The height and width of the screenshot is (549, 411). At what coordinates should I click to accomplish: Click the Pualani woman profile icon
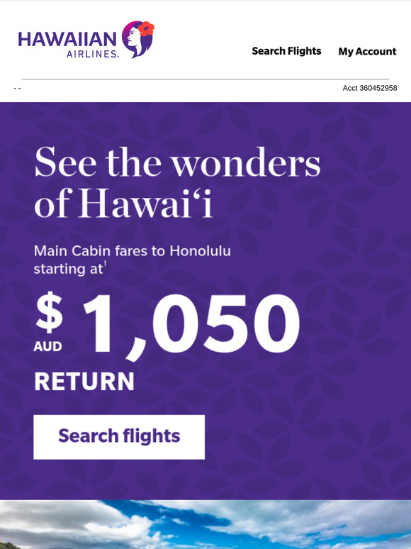[137, 39]
